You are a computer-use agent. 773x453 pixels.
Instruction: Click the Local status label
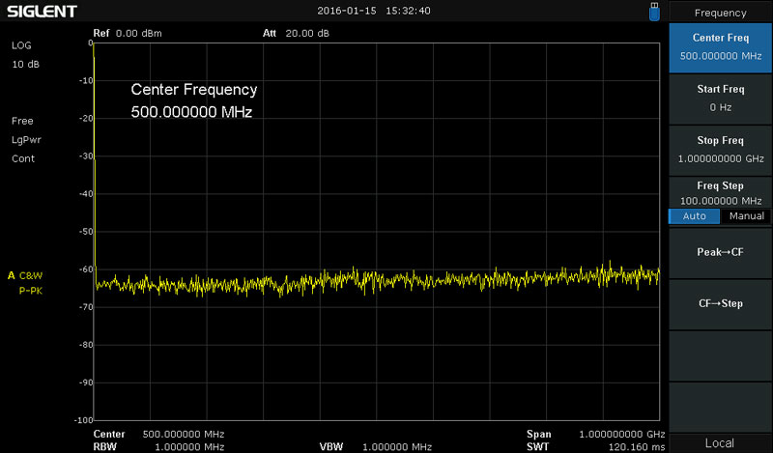coord(720,443)
